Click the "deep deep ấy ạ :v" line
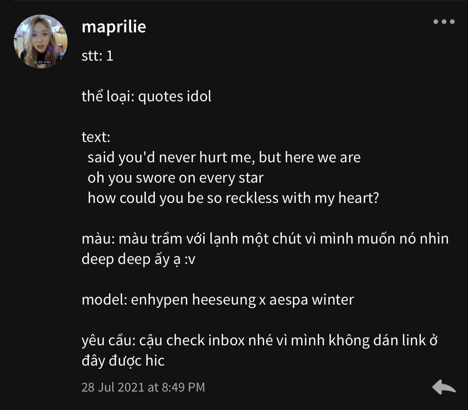This screenshot has height=410, width=468. 138,259
